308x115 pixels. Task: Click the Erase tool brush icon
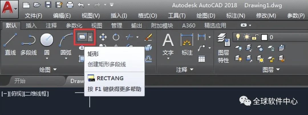coord(148,37)
